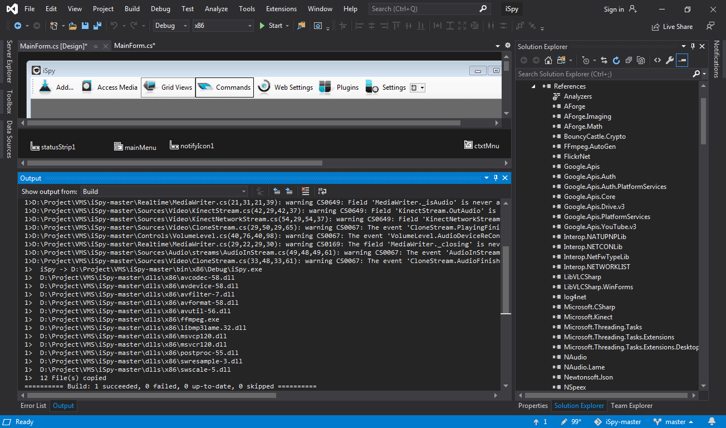Open the solution configuration dropdown showing Debug
Viewport: 726px width, 428px height.
pyautogui.click(x=170, y=26)
